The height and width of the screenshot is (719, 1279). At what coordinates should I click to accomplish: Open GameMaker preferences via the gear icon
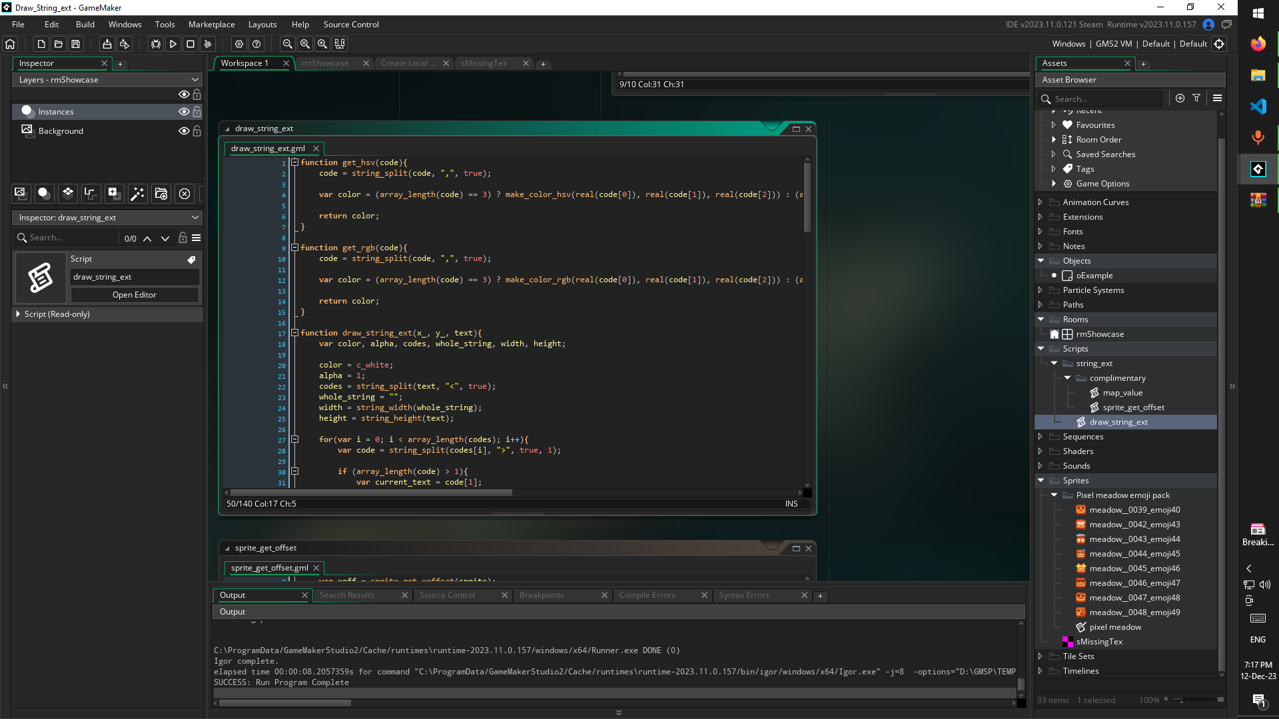238,44
